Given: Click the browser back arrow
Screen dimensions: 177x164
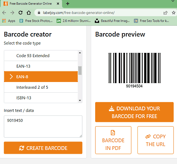Looking at the screenshot, I should pyautogui.click(x=4, y=13).
